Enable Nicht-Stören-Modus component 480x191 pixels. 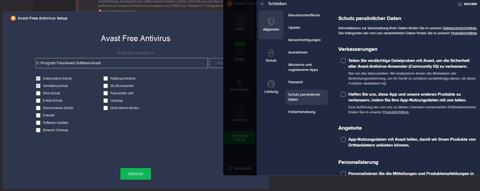click(106, 108)
